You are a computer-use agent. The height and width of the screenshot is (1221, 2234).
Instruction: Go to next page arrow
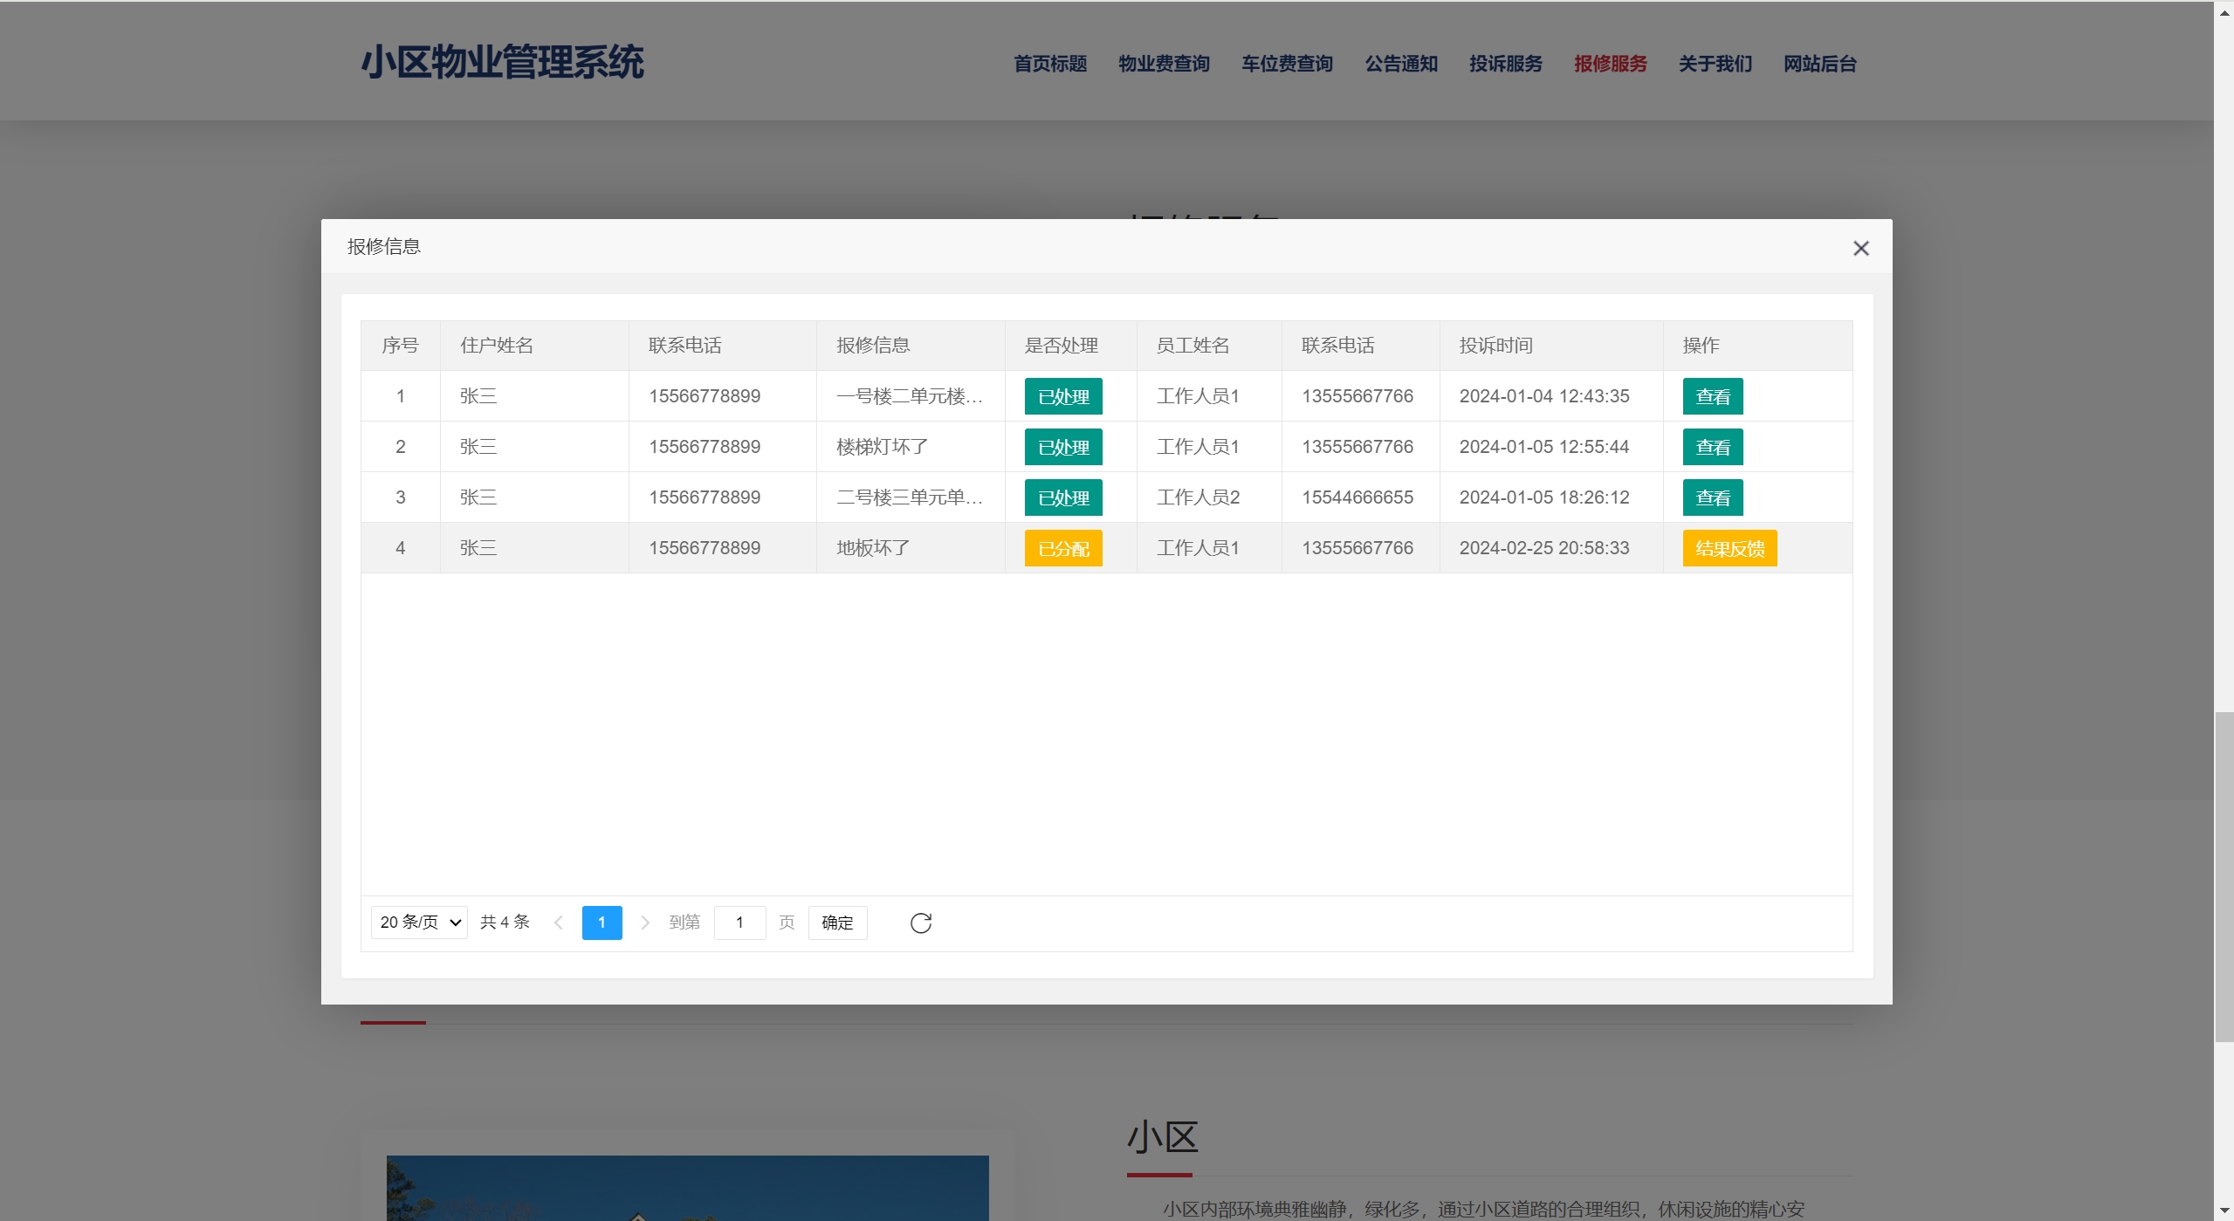pyautogui.click(x=645, y=923)
